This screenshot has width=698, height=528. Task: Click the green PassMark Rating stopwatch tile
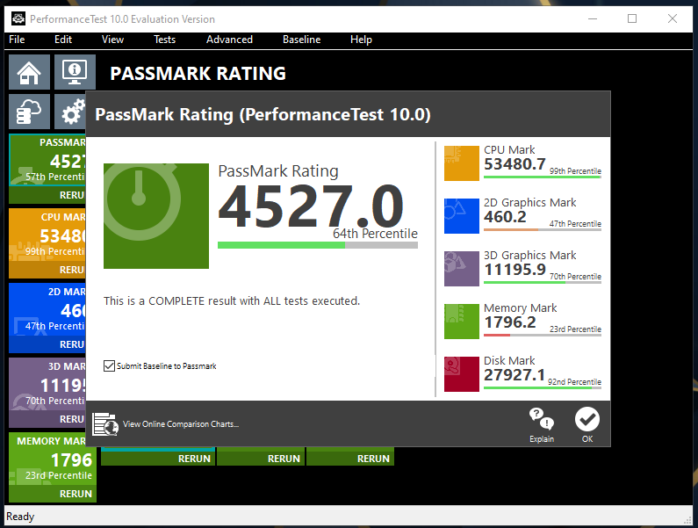pos(156,216)
